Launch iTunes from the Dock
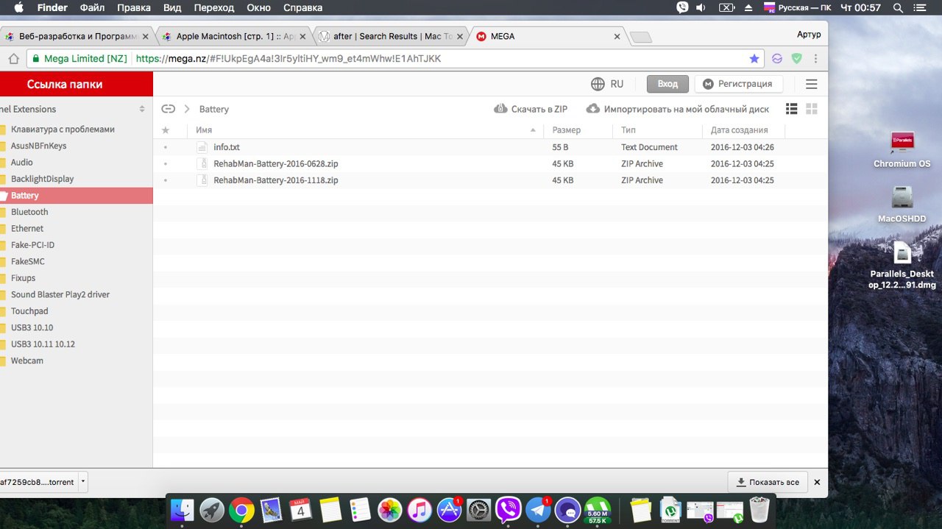Screen dimensions: 942x529 click(x=419, y=510)
